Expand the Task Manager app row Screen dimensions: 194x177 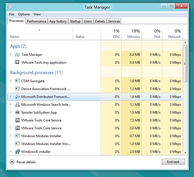point(10,54)
